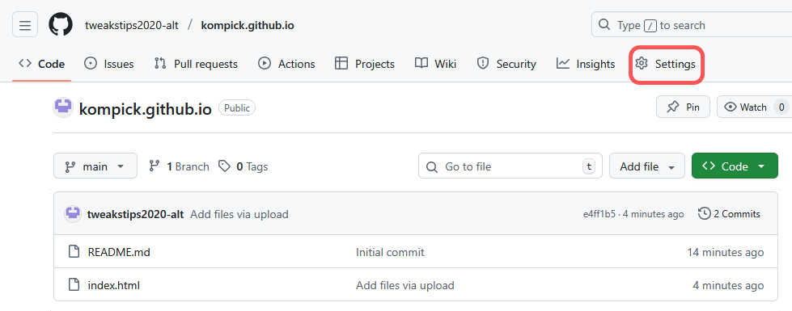Click the magnifier icon in Go to file
The image size is (792, 311).
[x=432, y=167]
